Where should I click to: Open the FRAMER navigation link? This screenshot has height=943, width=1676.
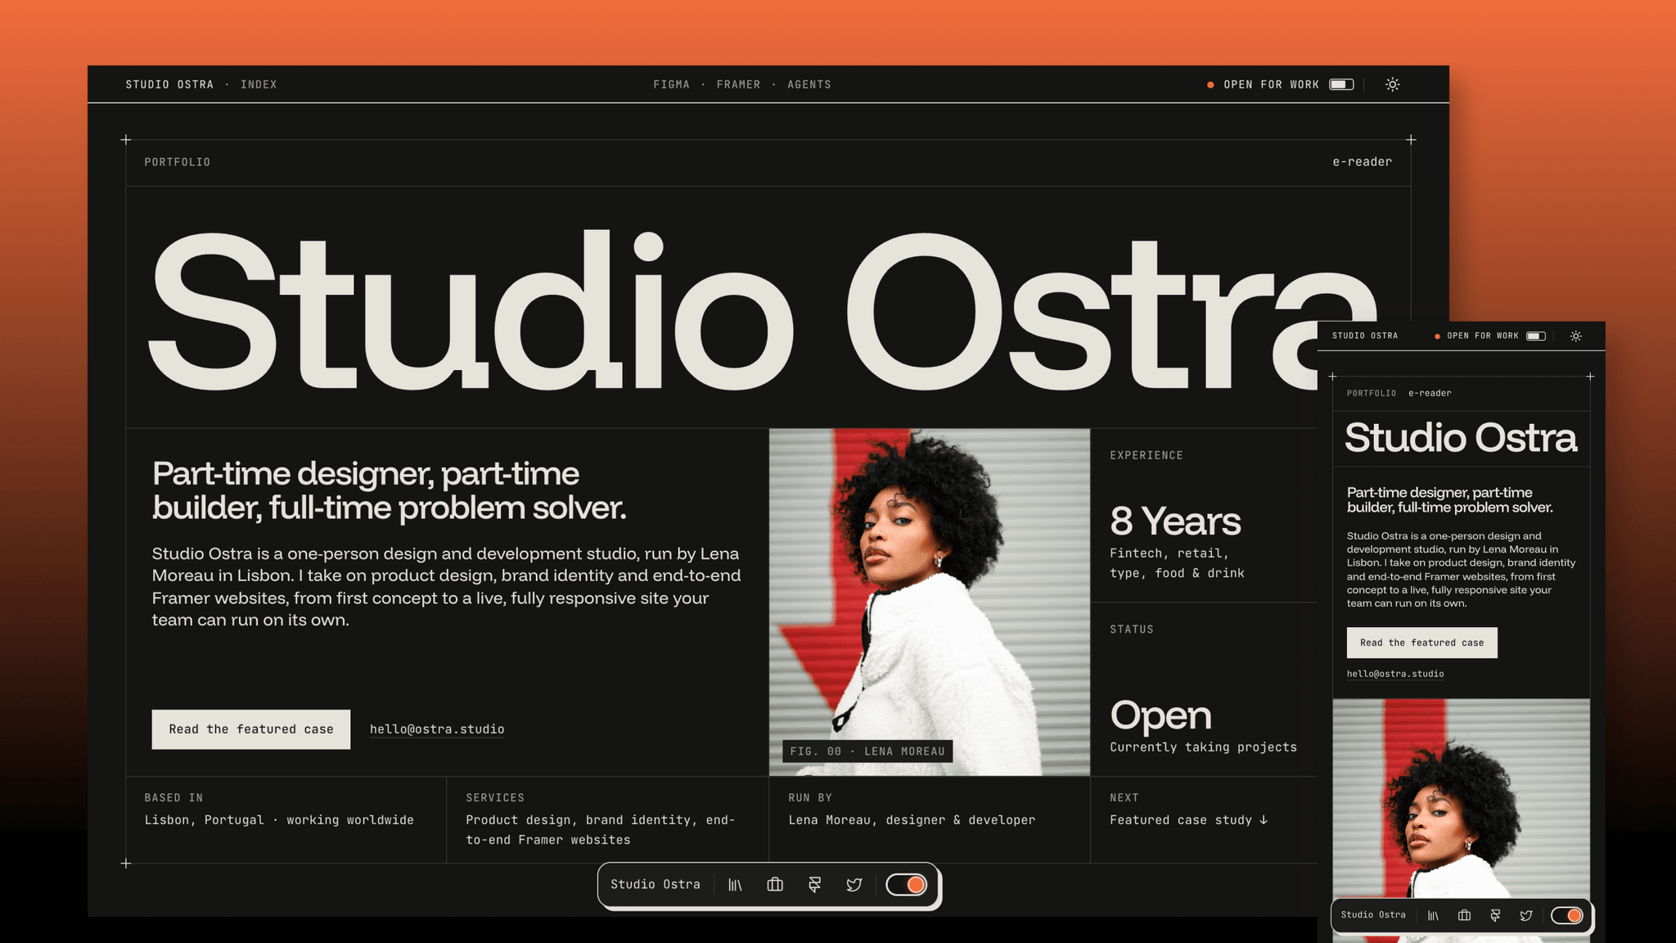738,84
